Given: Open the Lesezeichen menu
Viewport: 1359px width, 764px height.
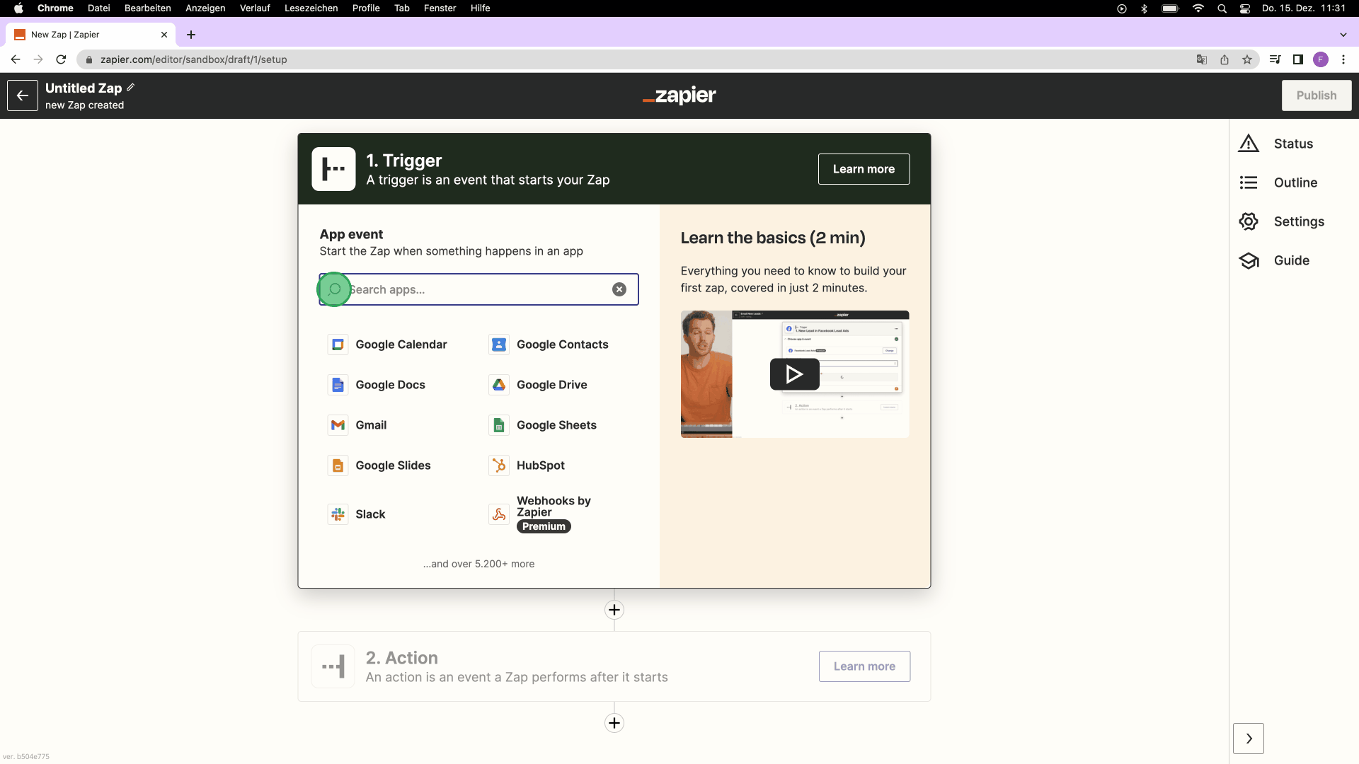Looking at the screenshot, I should pyautogui.click(x=311, y=8).
